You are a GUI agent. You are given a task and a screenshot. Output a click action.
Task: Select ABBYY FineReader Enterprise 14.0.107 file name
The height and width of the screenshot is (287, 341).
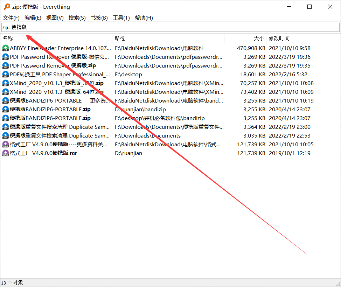pos(61,48)
